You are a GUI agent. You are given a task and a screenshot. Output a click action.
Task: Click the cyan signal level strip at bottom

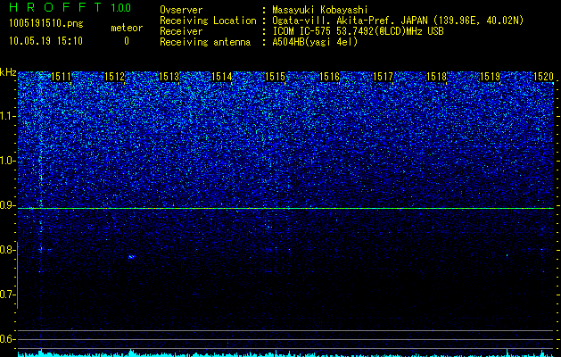click(x=285, y=353)
